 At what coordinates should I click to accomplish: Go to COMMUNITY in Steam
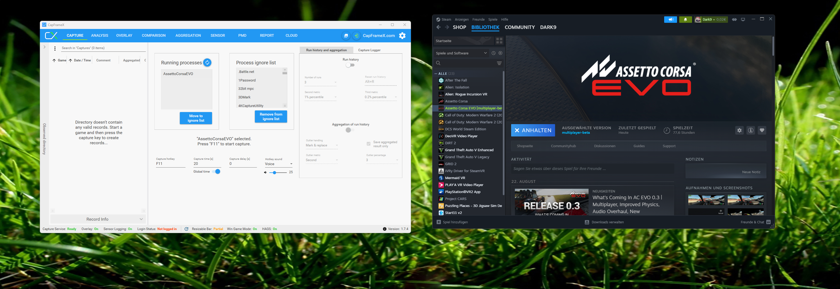[520, 27]
